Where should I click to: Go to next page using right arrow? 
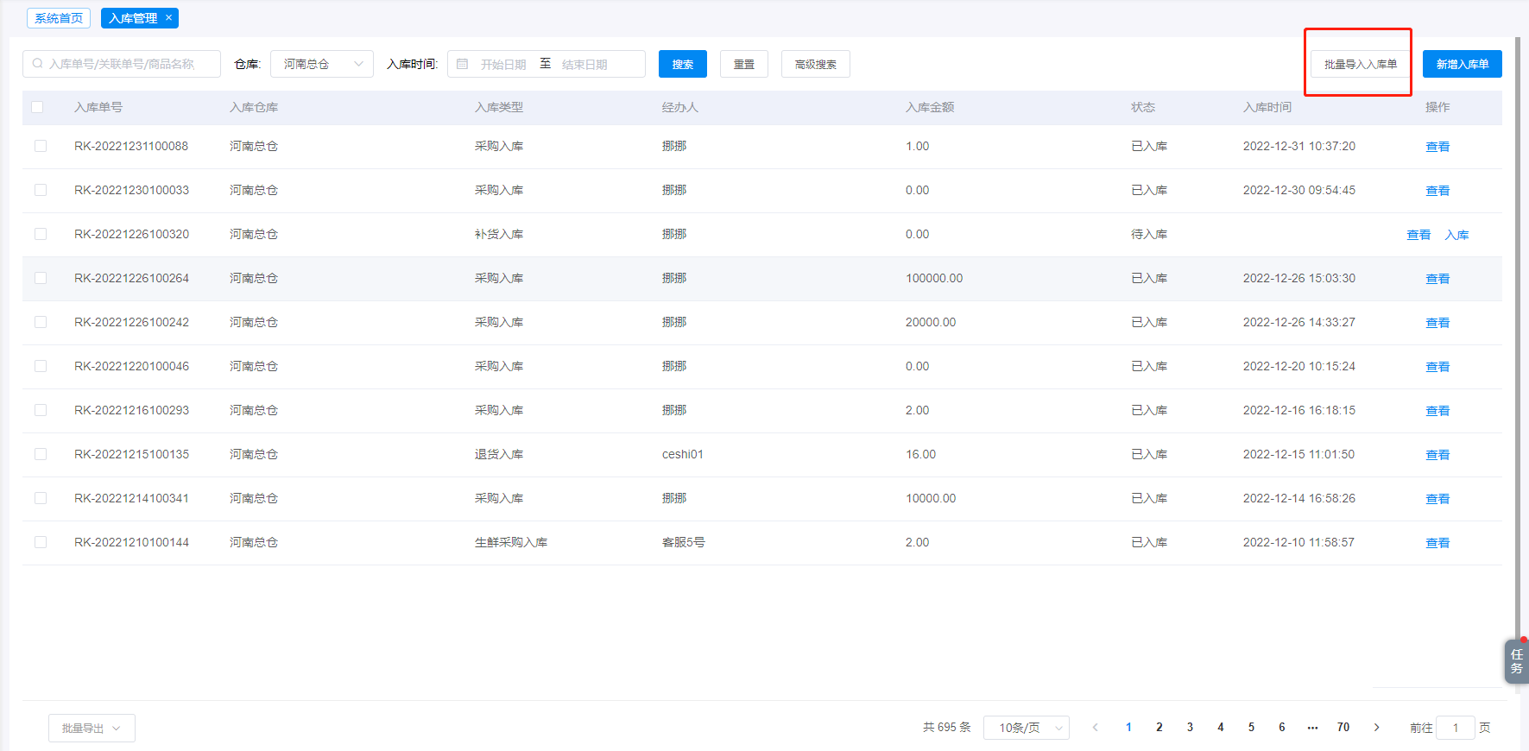tap(1376, 728)
